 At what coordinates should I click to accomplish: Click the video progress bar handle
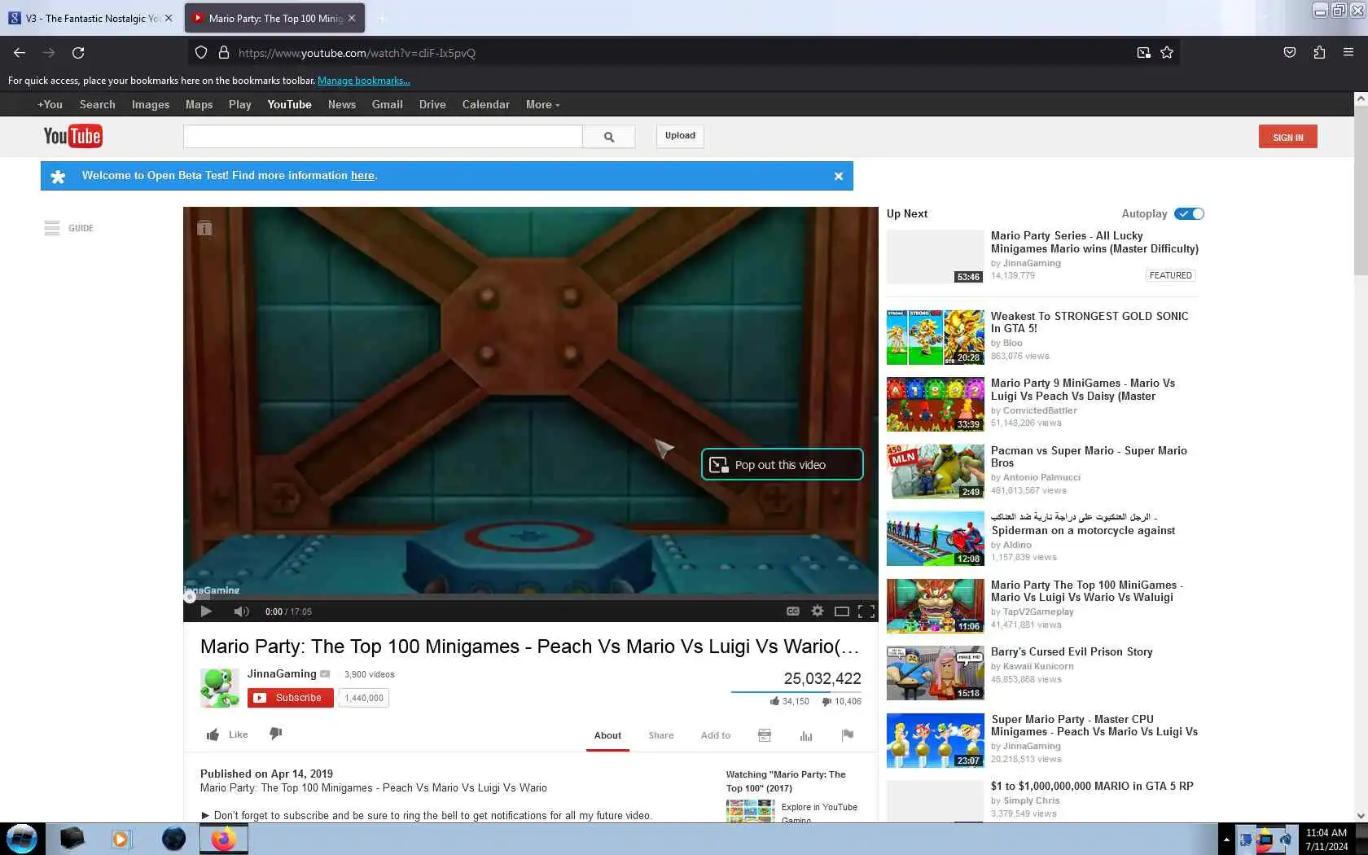point(190,597)
